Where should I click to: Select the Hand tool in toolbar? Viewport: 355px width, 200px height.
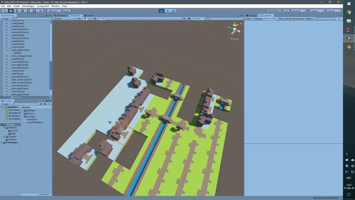pyautogui.click(x=4, y=11)
